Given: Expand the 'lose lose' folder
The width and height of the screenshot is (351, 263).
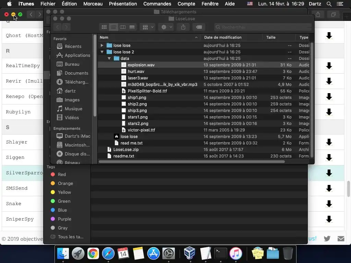Looking at the screenshot, I should [x=102, y=46].
